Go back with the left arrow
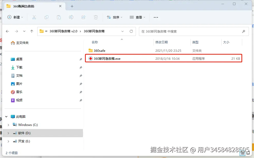Screen dimensions: 254x158 pyautogui.click(x=7, y=31)
